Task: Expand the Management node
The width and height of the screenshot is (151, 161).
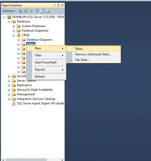Action: [9, 95]
